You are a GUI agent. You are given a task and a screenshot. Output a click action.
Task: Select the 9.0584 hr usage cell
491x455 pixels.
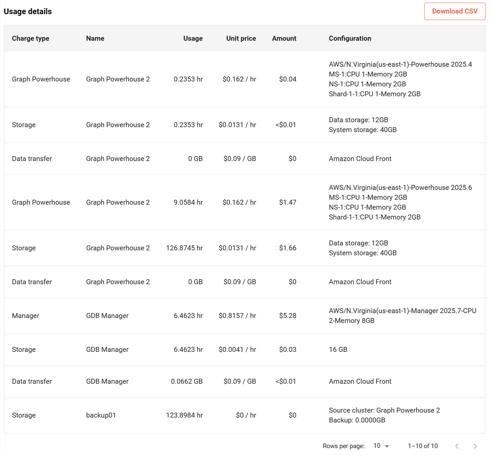click(188, 202)
